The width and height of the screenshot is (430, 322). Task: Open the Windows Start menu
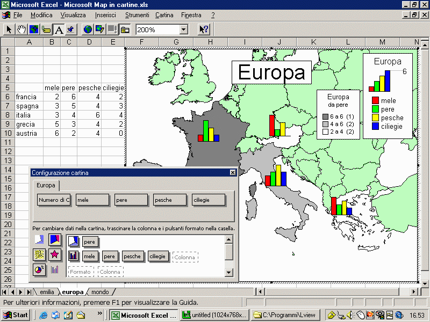(x=16, y=315)
